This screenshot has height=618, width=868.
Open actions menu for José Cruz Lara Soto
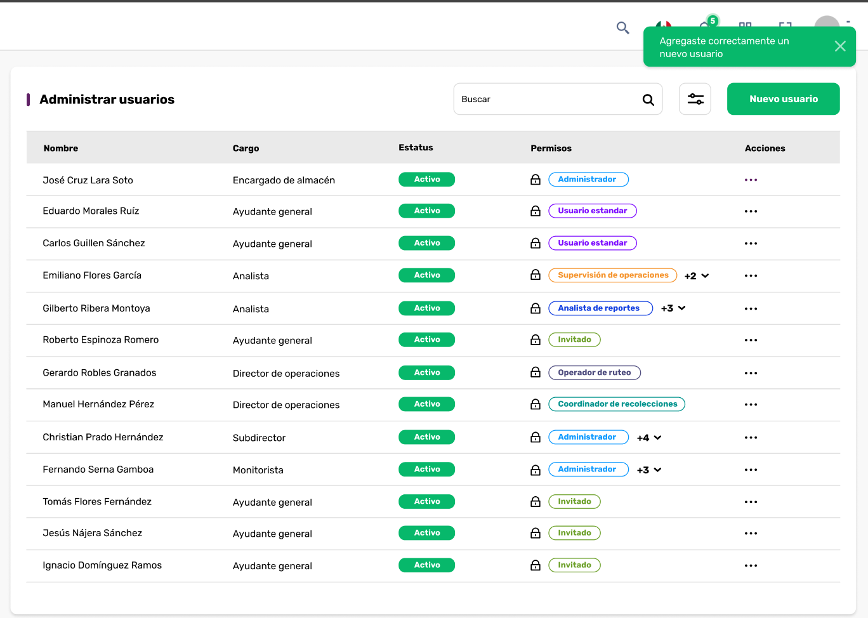pyautogui.click(x=751, y=180)
